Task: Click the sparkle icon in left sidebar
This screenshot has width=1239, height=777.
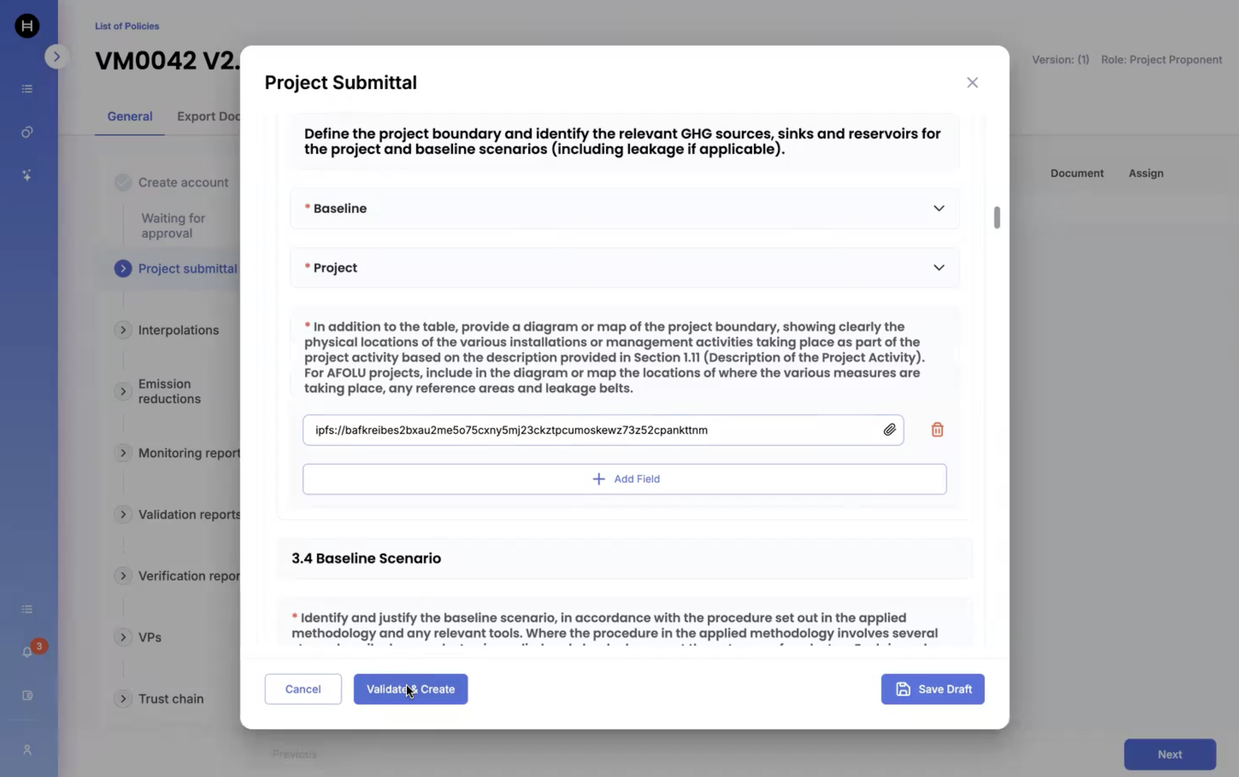Action: (27, 175)
